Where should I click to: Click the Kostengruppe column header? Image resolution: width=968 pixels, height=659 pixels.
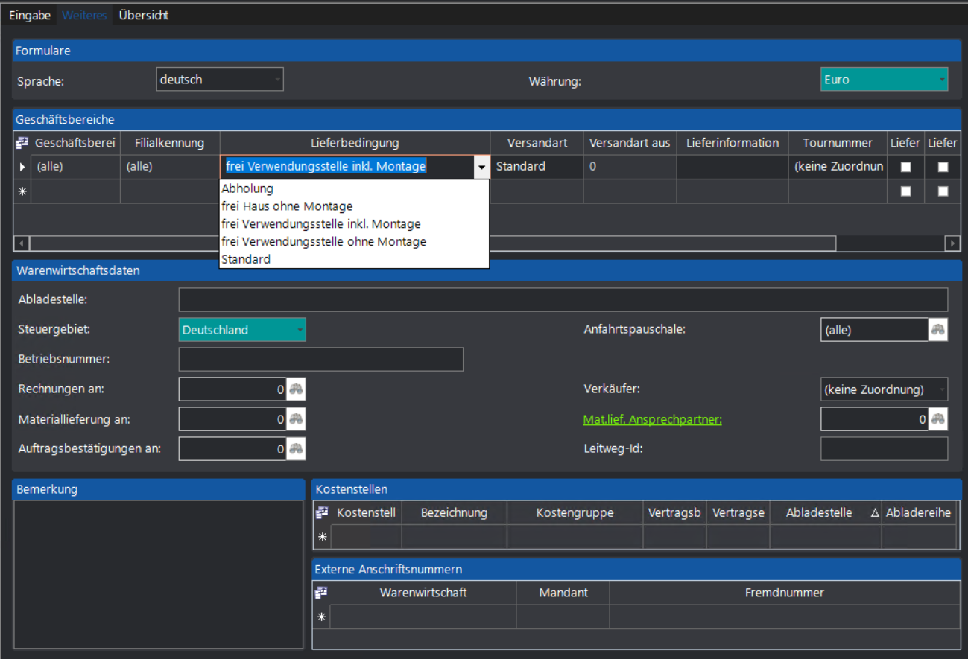pos(575,513)
